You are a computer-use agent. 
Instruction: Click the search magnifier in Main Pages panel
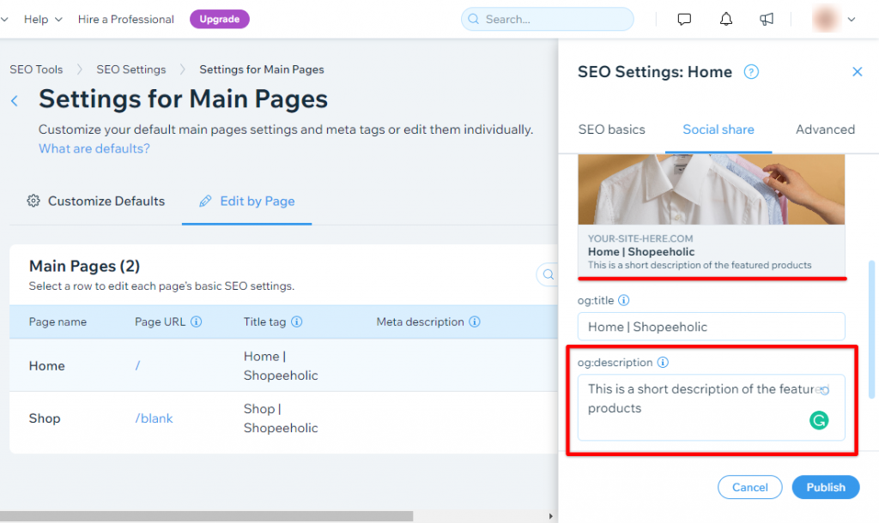[x=548, y=274]
